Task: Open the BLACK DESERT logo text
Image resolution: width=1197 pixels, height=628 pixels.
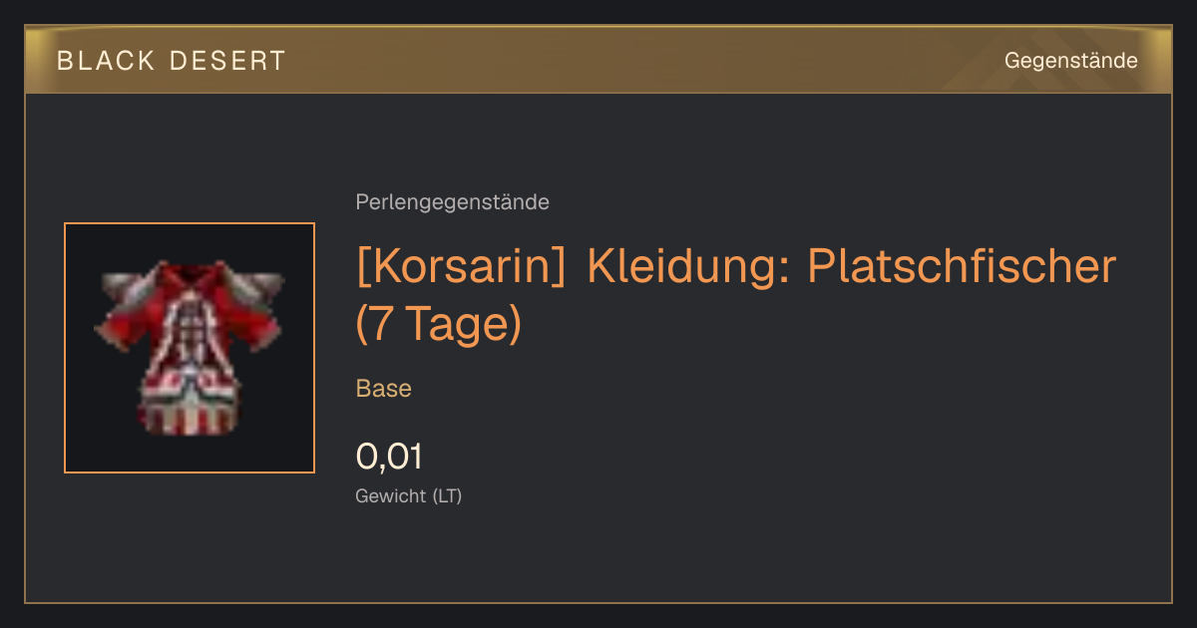Action: (x=172, y=61)
